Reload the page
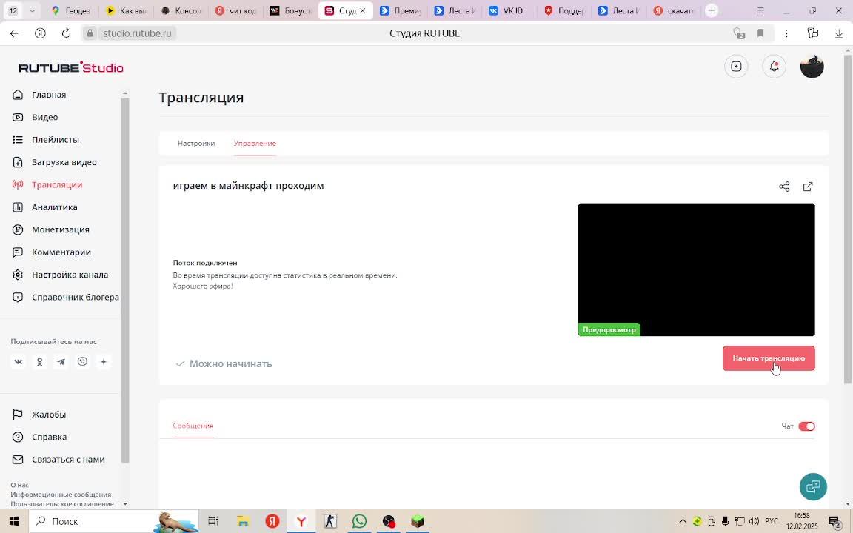 pos(66,33)
